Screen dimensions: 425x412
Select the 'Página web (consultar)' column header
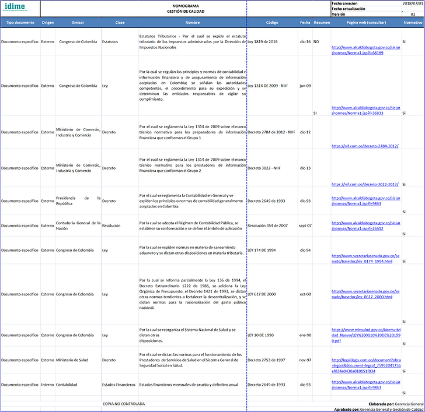tap(366, 23)
